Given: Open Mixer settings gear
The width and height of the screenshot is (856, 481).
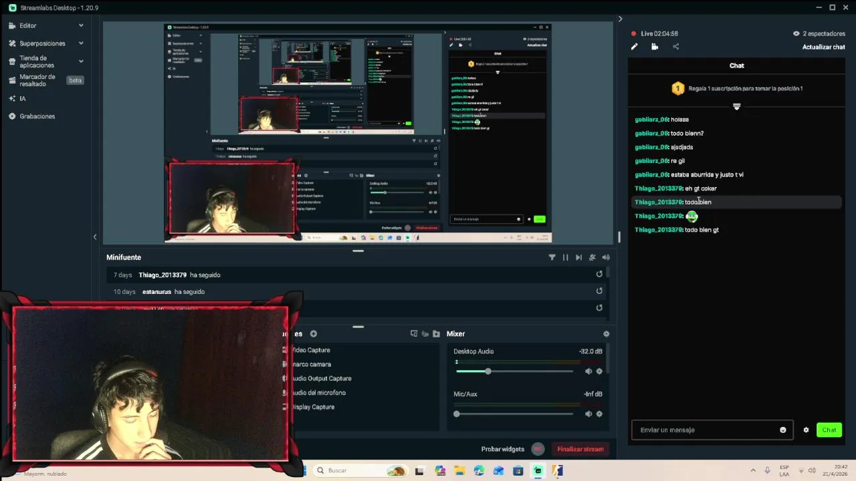Looking at the screenshot, I should pos(607,334).
